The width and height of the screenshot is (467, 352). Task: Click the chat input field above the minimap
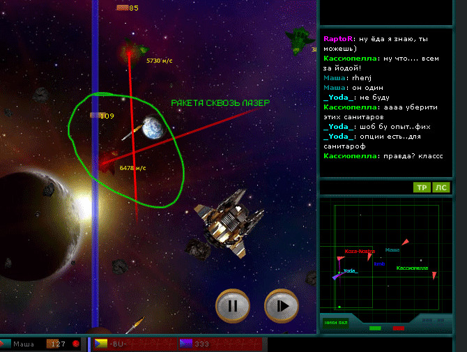coord(366,188)
